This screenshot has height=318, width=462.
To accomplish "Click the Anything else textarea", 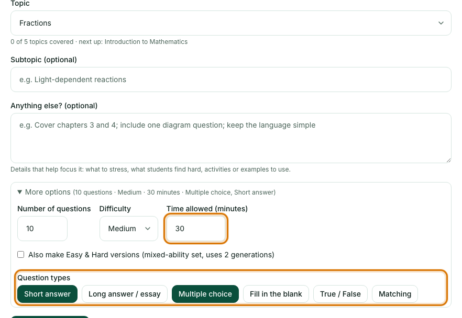I will point(230,138).
